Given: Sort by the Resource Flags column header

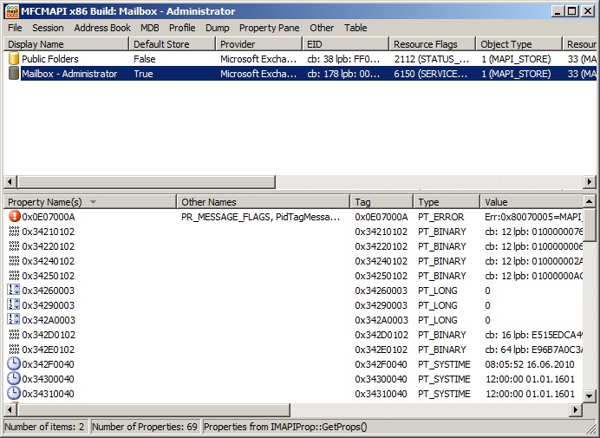Looking at the screenshot, I should click(x=433, y=44).
